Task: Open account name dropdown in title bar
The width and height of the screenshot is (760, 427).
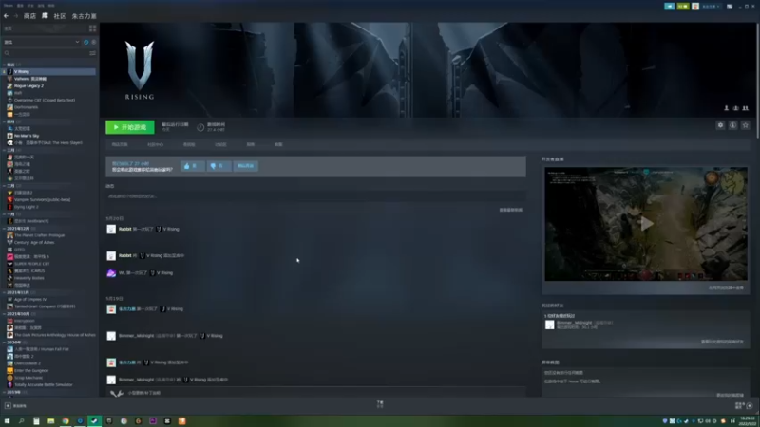Action: pyautogui.click(x=710, y=7)
